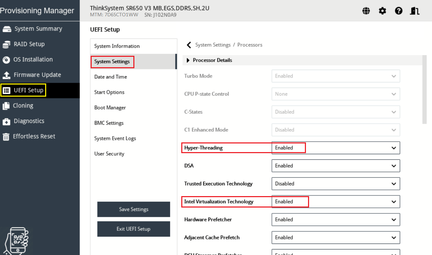The height and width of the screenshot is (255, 432).
Task: Open BMC Settings in the UEFI menu
Action: (109, 123)
